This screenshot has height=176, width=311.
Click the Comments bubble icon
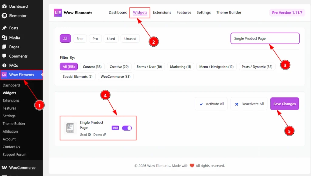(x=4, y=56)
